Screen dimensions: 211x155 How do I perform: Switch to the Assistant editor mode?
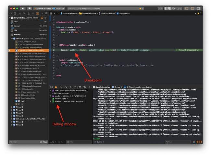[173, 8]
